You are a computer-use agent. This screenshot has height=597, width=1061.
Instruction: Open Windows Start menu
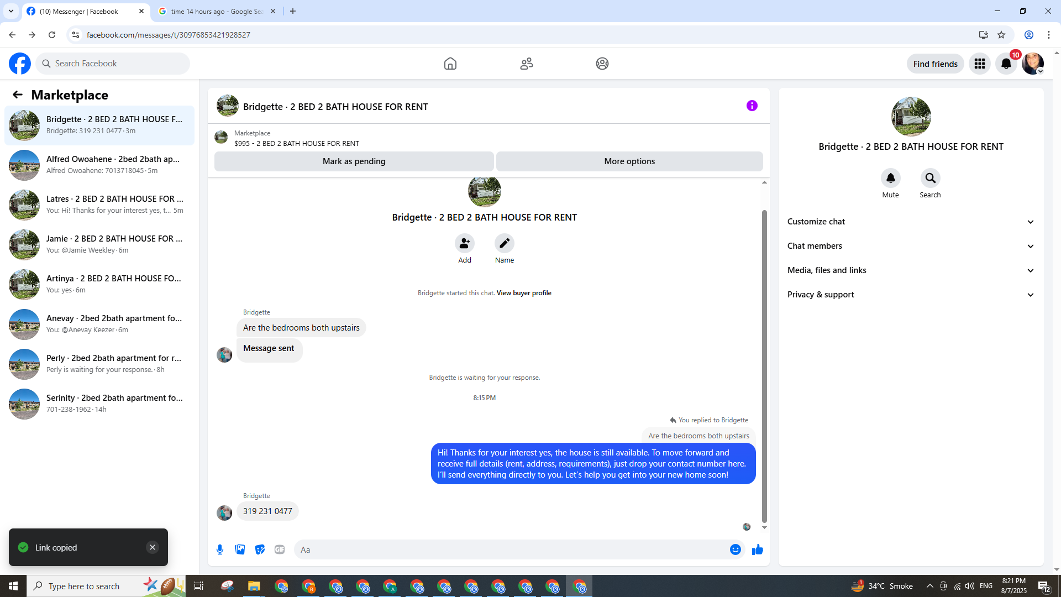click(13, 586)
